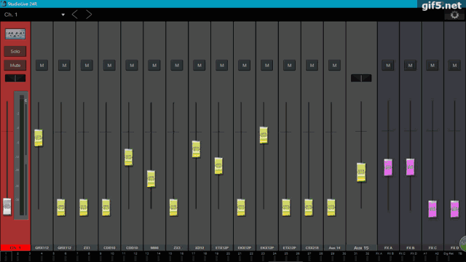Grab the CSX218 yellow fader cap
The width and height of the screenshot is (466, 262).
[309, 207]
